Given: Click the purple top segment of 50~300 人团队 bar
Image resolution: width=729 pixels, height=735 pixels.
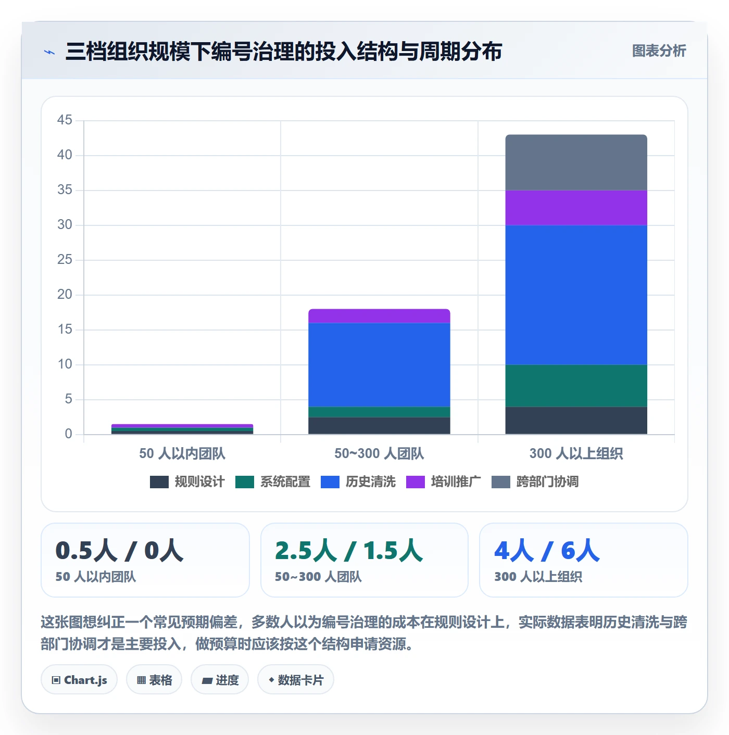Looking at the screenshot, I should coord(379,316).
